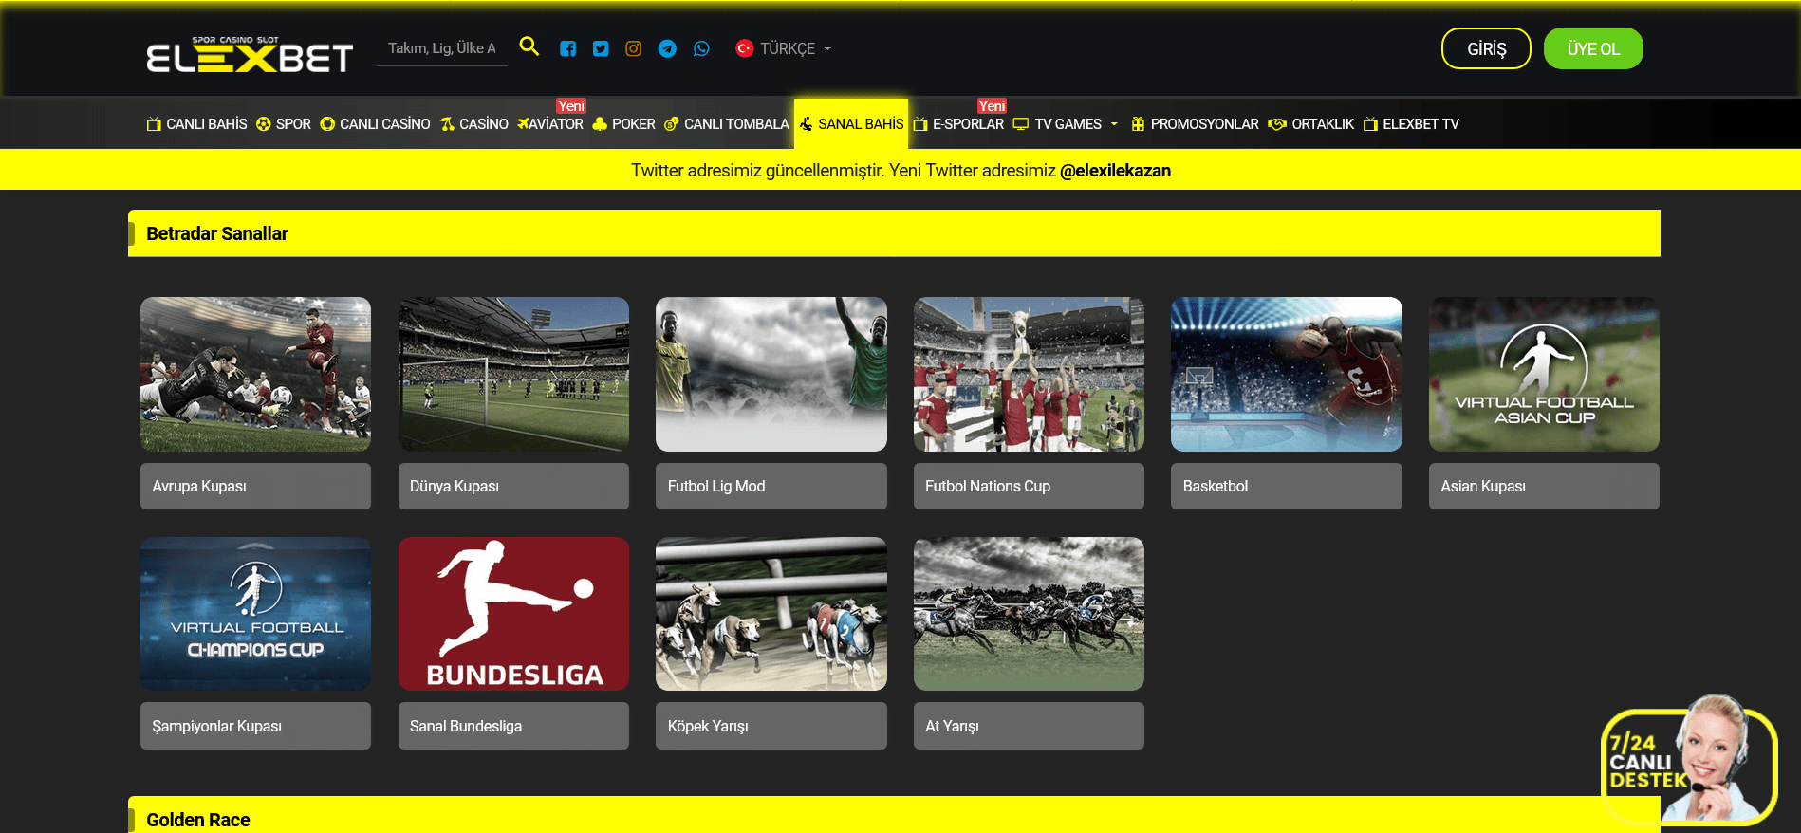Open the horse racing thumbnail
The width and height of the screenshot is (1801, 833).
pos(1029,614)
